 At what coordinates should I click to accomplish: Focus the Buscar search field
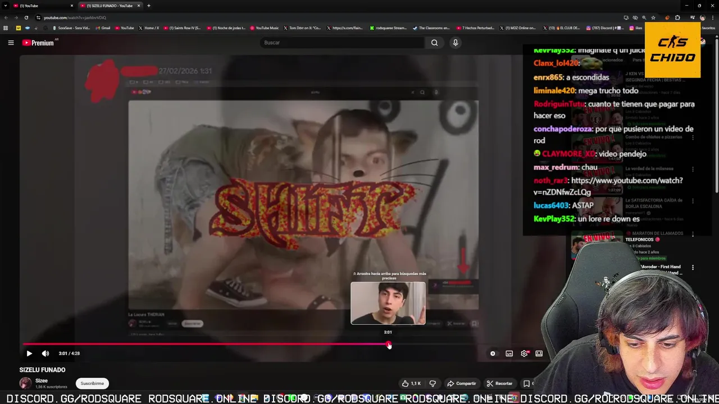[343, 43]
